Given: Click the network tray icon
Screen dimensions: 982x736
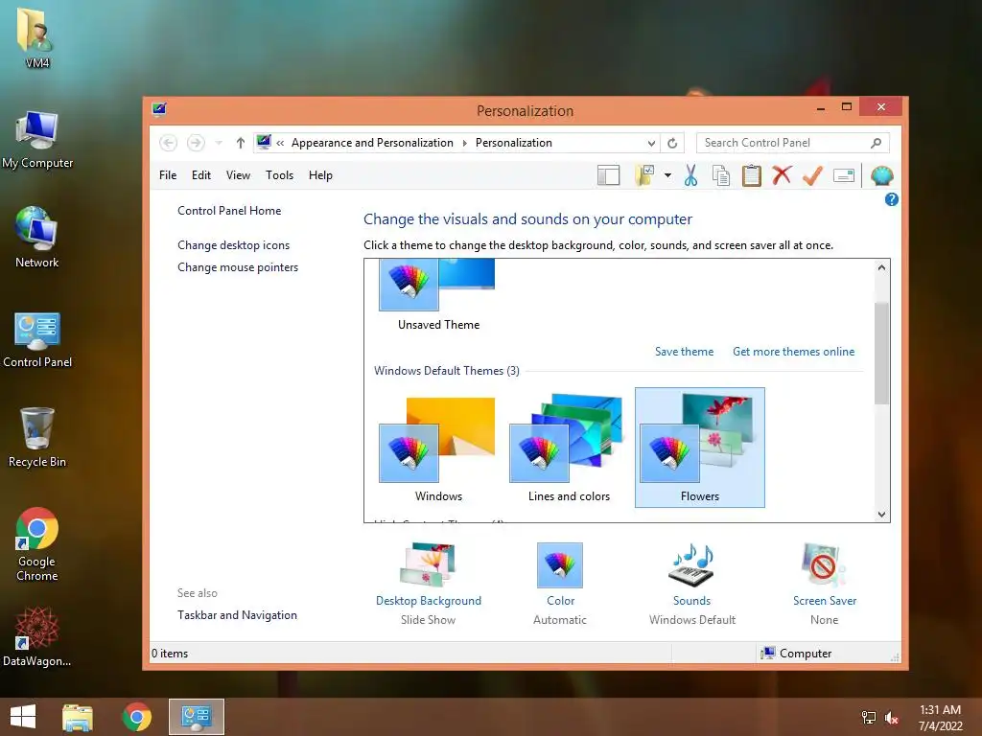Looking at the screenshot, I should click(x=869, y=718).
